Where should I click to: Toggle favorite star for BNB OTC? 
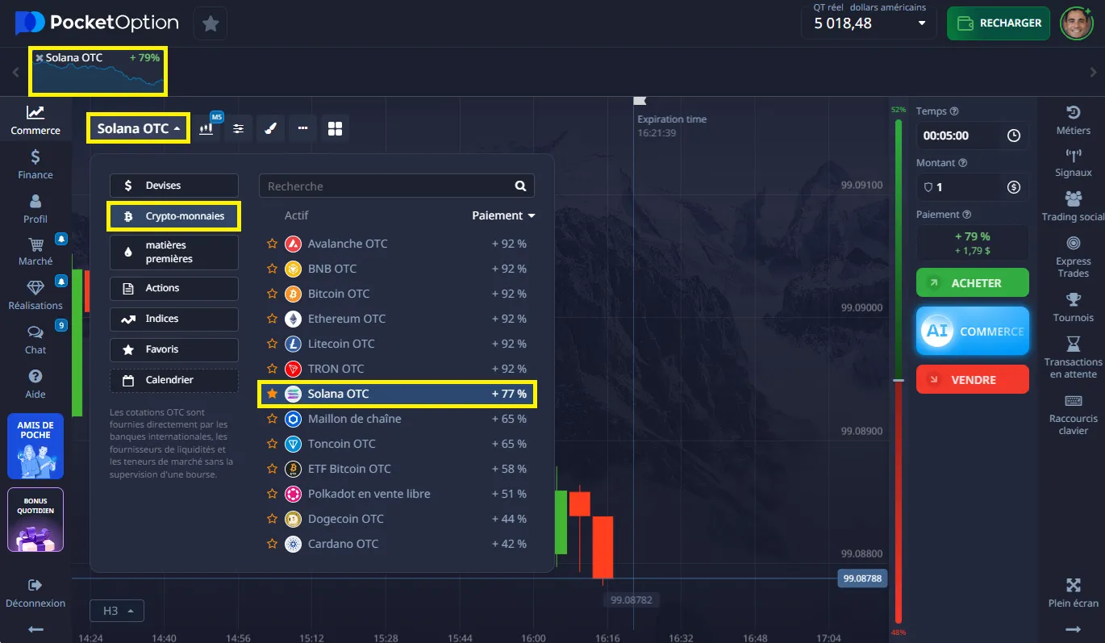[273, 269]
